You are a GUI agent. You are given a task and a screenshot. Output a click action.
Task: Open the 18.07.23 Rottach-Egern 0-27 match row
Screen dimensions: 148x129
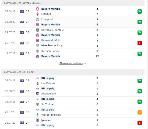(73, 54)
